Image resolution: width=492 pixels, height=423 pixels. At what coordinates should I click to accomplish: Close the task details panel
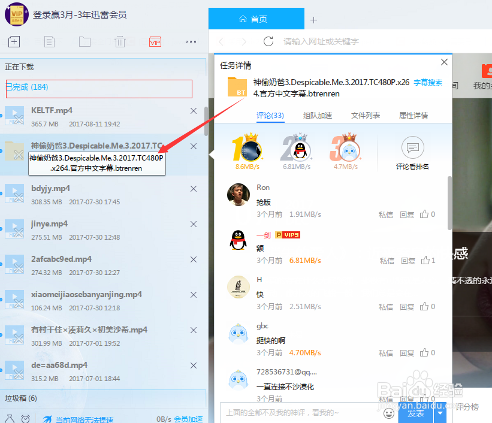[x=444, y=62]
